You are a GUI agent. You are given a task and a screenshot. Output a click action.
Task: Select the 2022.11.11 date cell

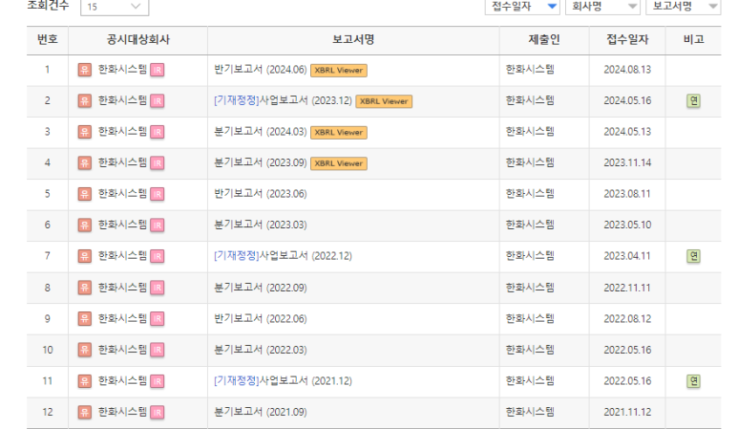(x=627, y=288)
